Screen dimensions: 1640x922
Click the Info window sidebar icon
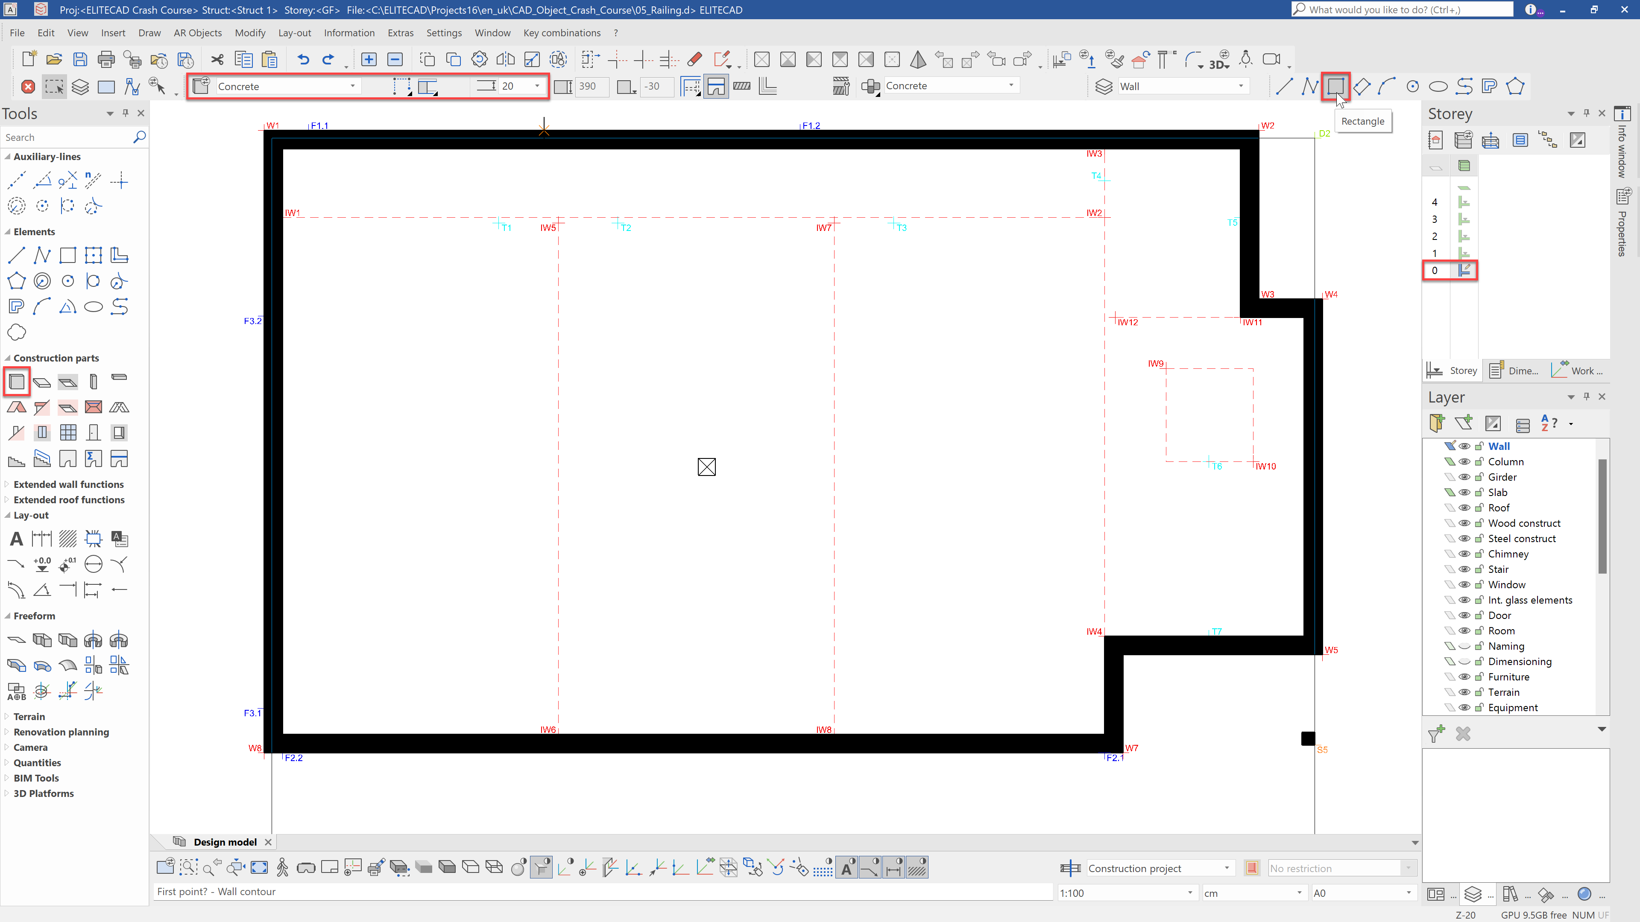point(1622,113)
